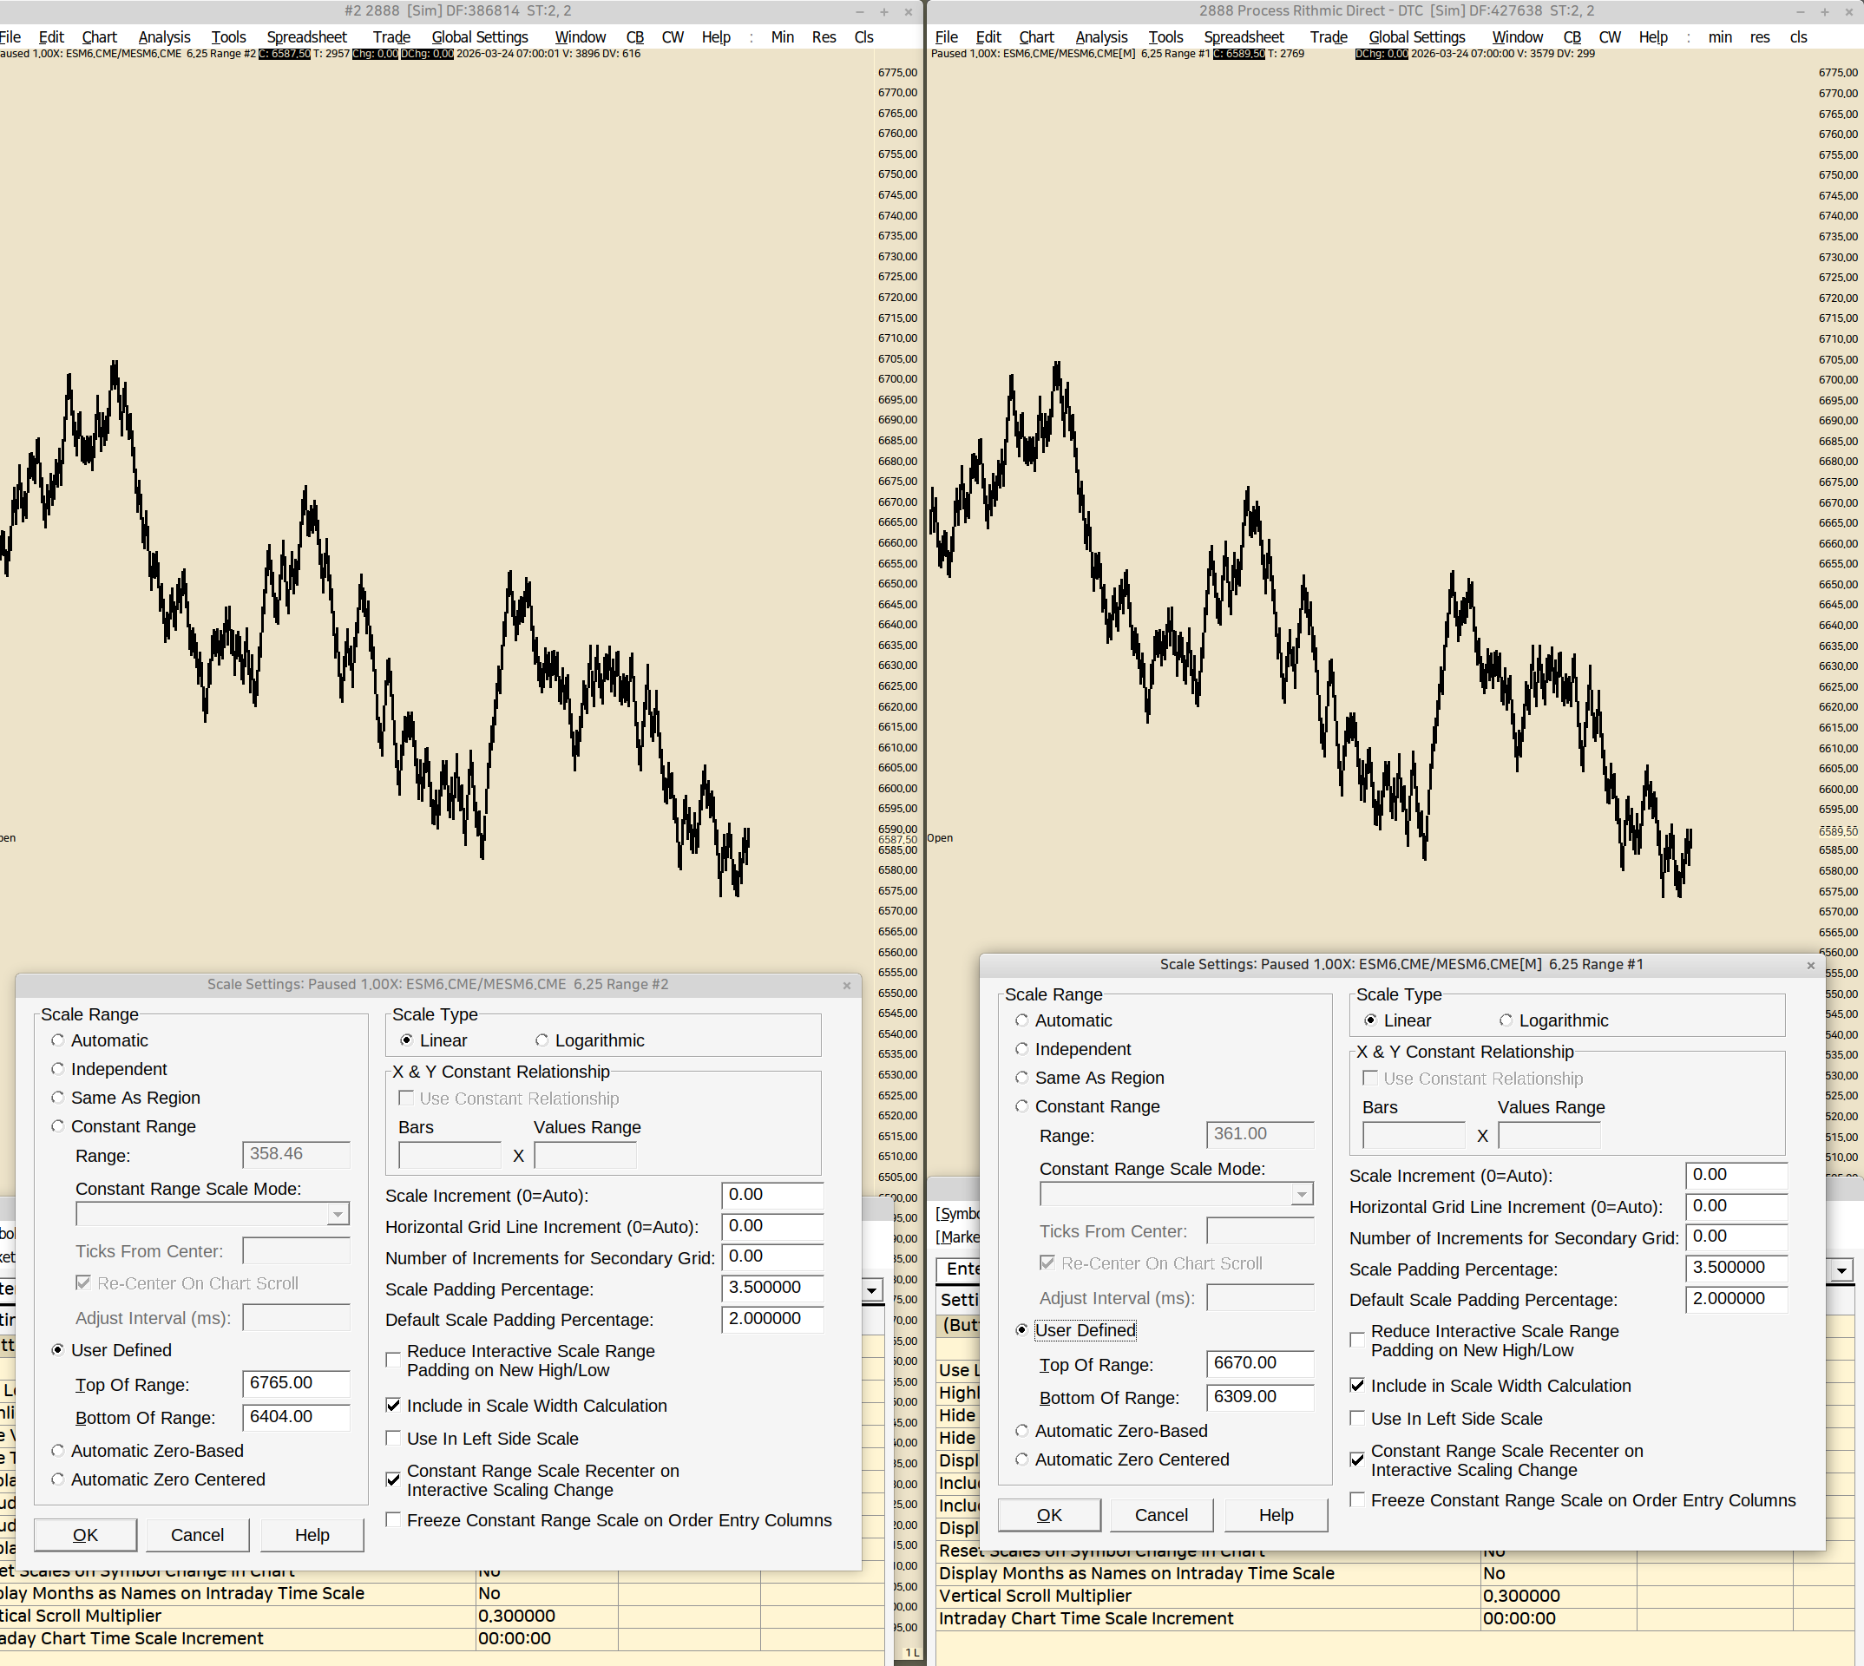The height and width of the screenshot is (1666, 1864).
Task: Select Automatic Zero-Based in left dialog
Action: coord(57,1450)
